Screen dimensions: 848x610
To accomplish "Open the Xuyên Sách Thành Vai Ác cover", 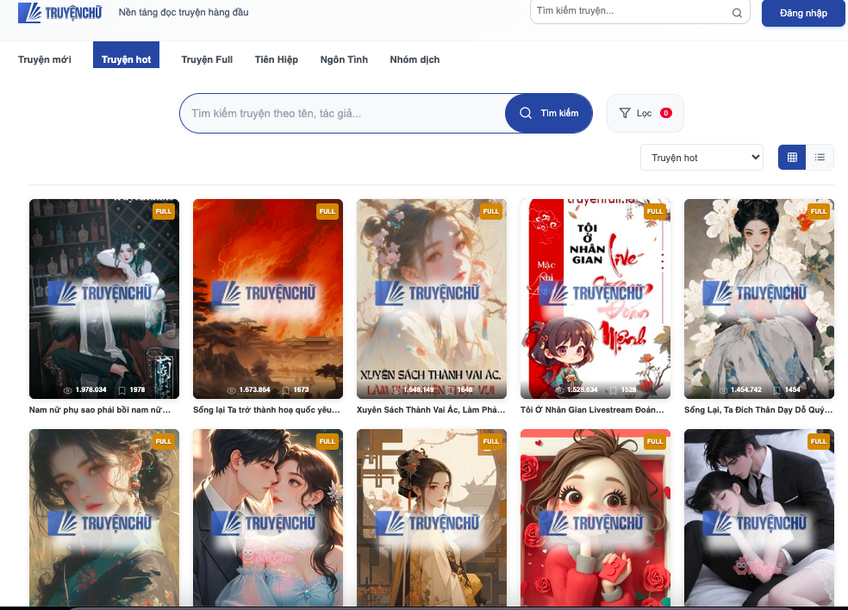I will click(432, 298).
